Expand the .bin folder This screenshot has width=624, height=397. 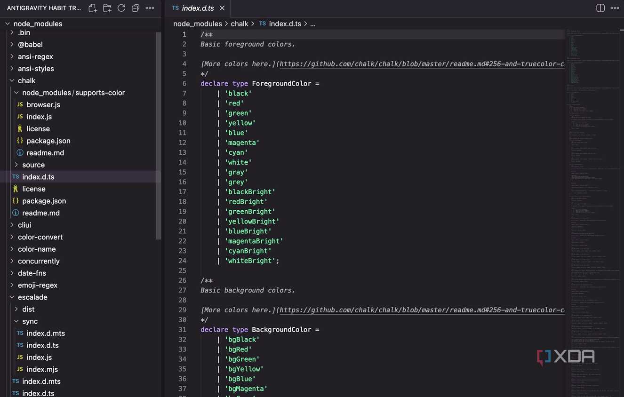click(80, 32)
